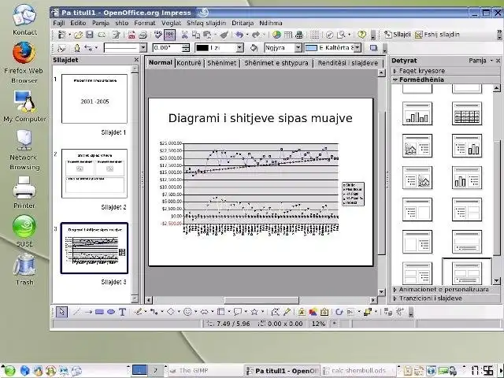The width and height of the screenshot is (504, 378).
Task: Pick the Rectangle drawing tool
Action: click(x=99, y=312)
